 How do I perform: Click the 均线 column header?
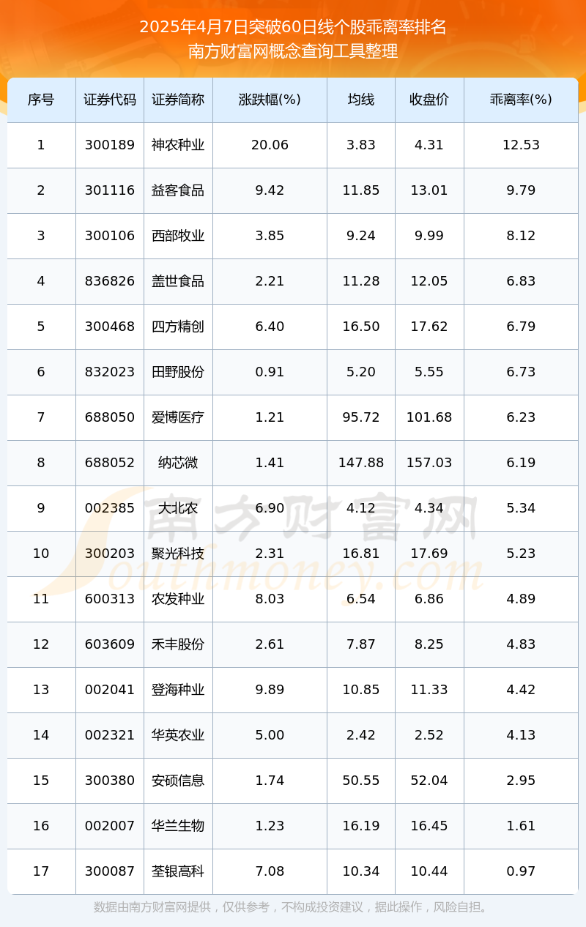point(361,100)
